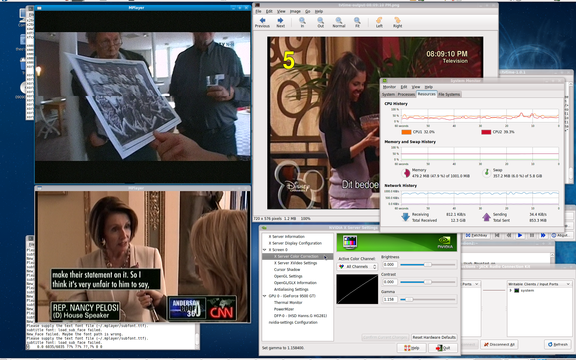
Task: Open Thermal Monitor page
Action: (x=288, y=303)
